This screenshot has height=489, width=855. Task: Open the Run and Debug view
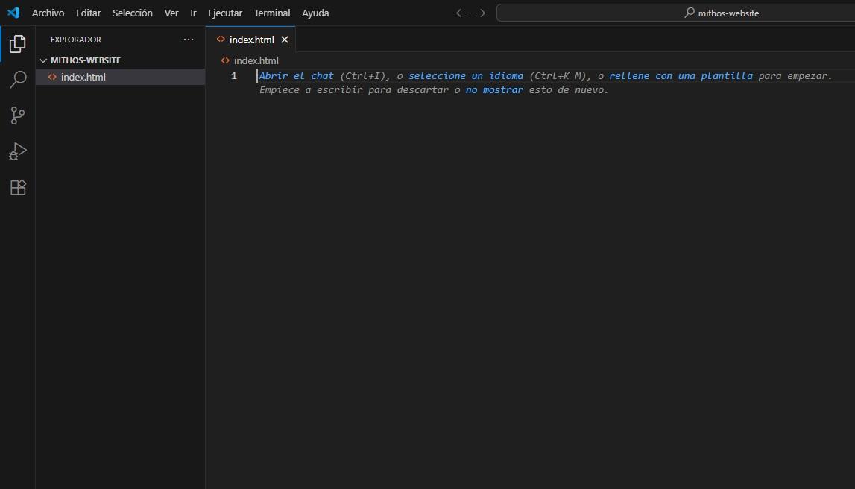pos(17,151)
